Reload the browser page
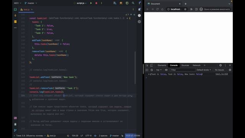This screenshot has height=138, width=245. (157, 9)
